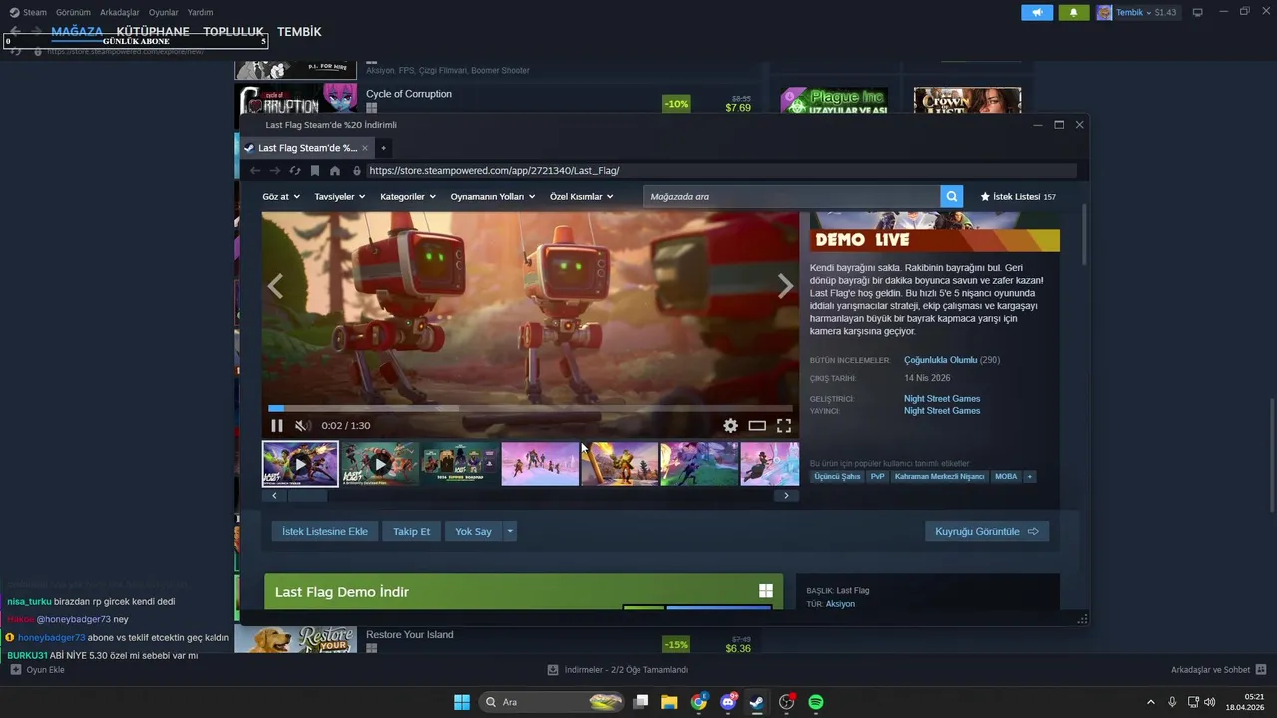This screenshot has height=718, width=1277.
Task: Switch to the KÜTÜPHANE tab
Action: (153, 31)
